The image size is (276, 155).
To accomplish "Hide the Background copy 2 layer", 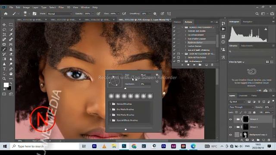I will pyautogui.click(x=231, y=135).
